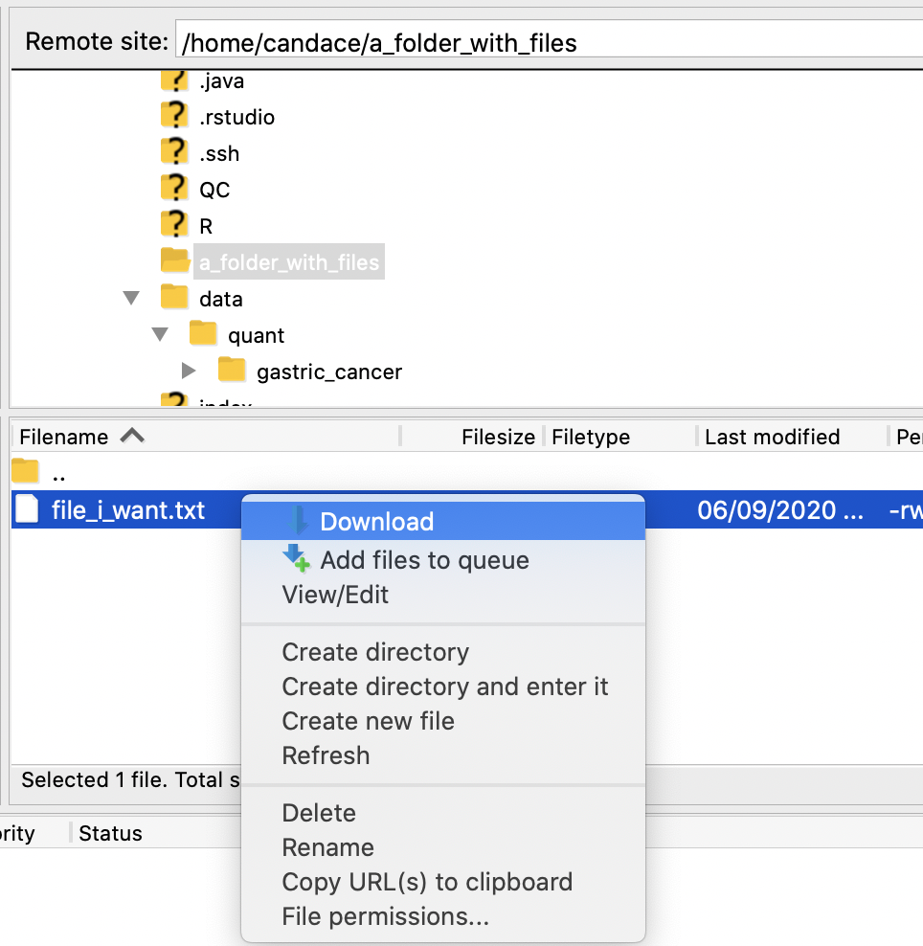
Task: Collapse the data folder tree branch
Action: (131, 298)
